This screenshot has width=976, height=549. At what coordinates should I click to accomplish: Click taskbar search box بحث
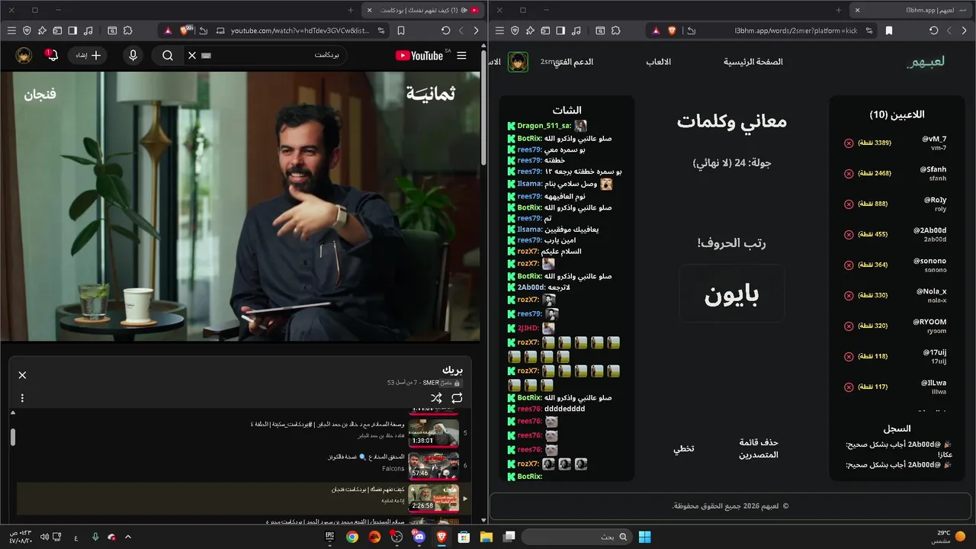[576, 537]
